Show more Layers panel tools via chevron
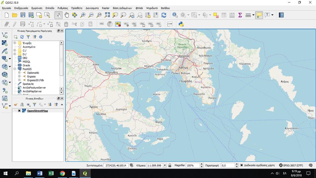316x178 pixels. coord(62,104)
